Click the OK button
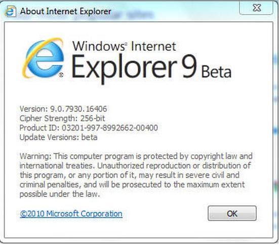This screenshot has width=279, height=245. (232, 213)
